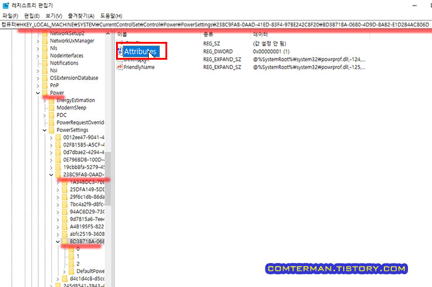Select the 94AC6D29-73C key
The height and width of the screenshot is (287, 432).
point(87,211)
